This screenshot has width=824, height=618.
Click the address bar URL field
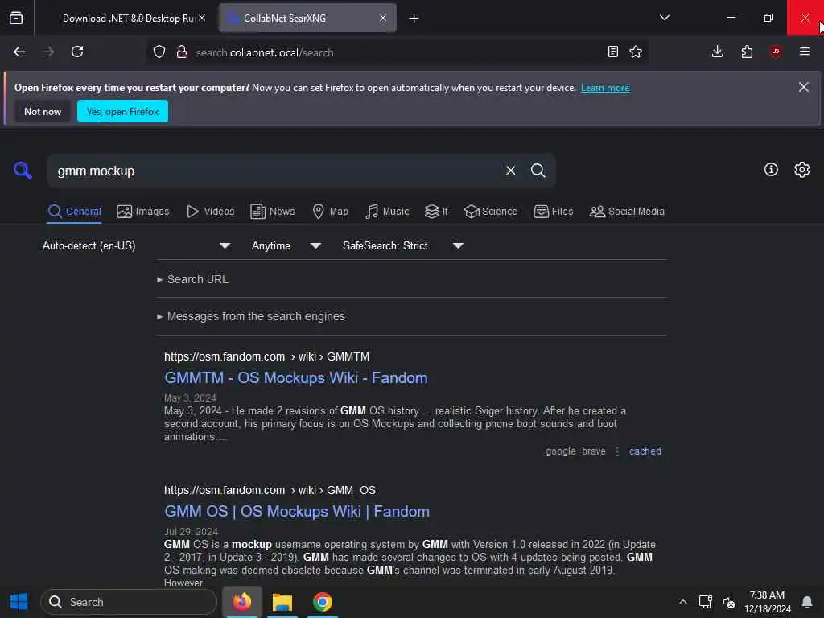coord(397,52)
